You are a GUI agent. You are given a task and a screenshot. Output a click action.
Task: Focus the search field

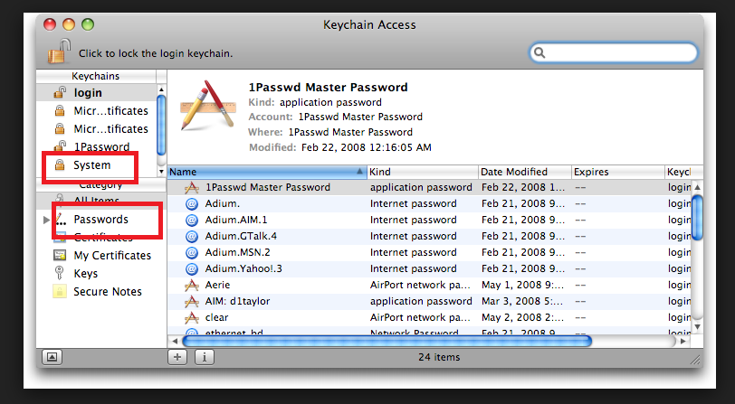tap(614, 52)
